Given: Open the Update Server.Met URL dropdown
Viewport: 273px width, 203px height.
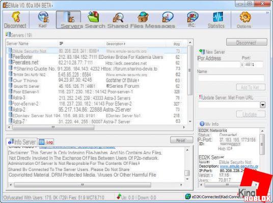Looking at the screenshot, I should click(x=262, y=105).
